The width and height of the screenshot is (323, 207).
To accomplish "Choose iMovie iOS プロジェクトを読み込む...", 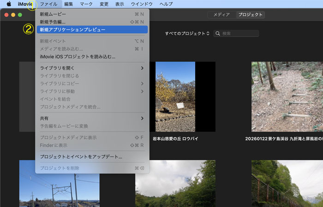I will [92, 57].
